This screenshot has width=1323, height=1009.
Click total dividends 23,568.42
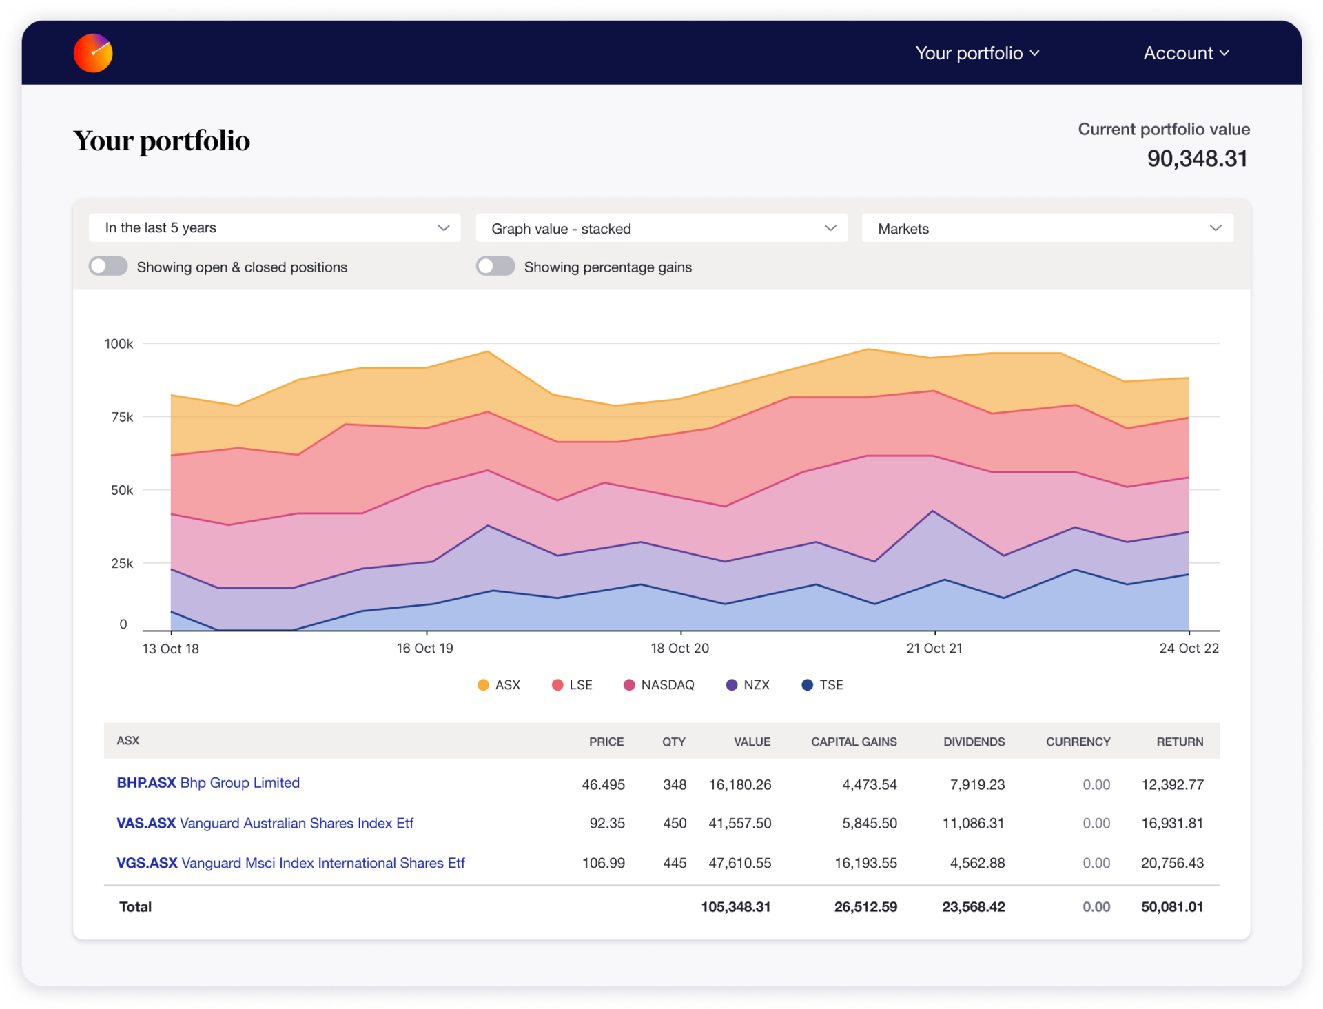point(974,907)
